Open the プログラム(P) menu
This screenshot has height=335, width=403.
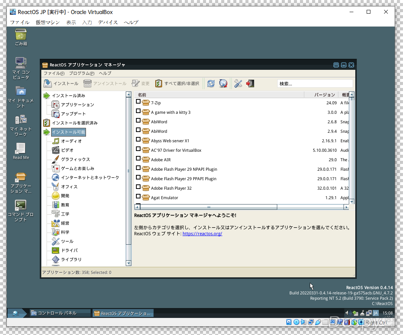(x=82, y=73)
